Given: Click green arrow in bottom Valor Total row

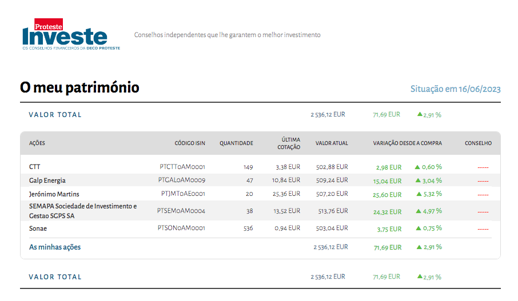Looking at the screenshot, I should click(x=420, y=276).
